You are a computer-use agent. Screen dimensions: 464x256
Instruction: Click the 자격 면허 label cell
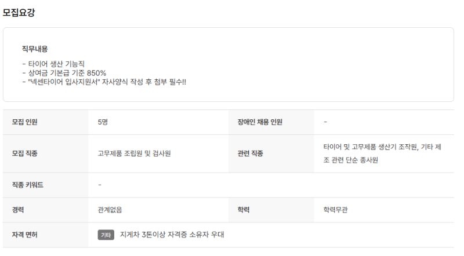coord(25,235)
